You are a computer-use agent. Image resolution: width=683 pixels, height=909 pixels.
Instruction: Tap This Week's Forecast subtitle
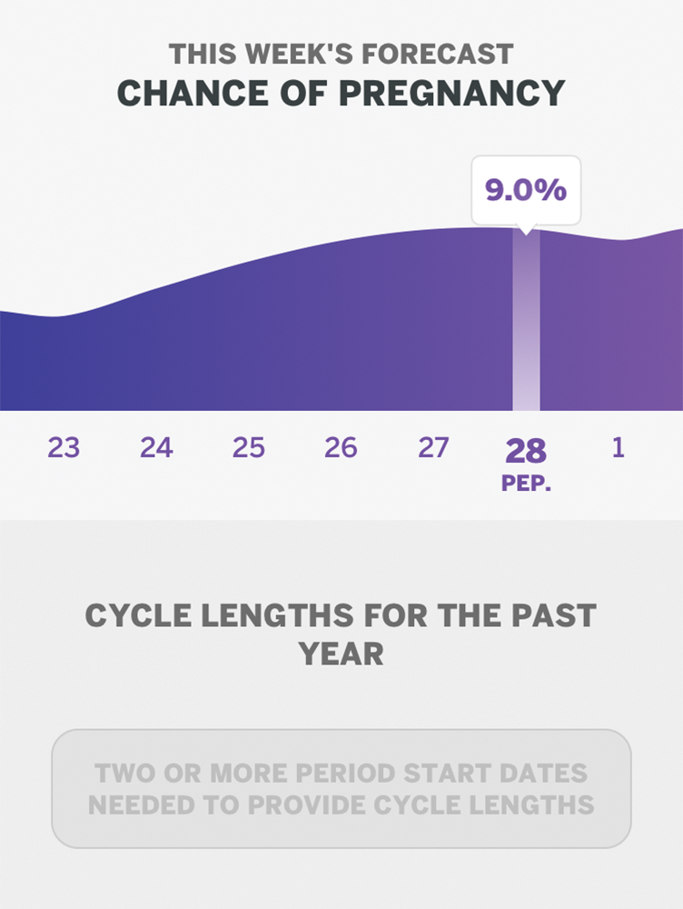pyautogui.click(x=341, y=54)
